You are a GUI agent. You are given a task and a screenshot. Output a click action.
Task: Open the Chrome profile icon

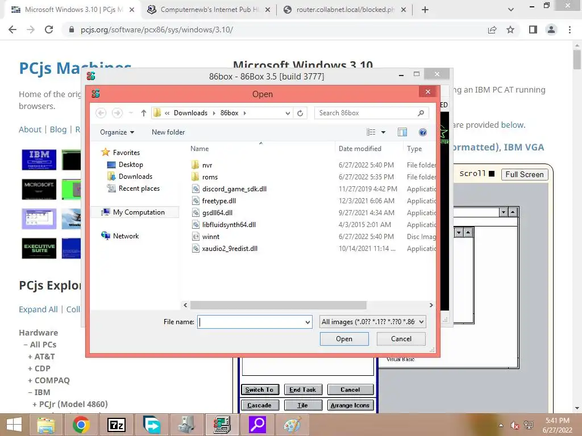551,30
